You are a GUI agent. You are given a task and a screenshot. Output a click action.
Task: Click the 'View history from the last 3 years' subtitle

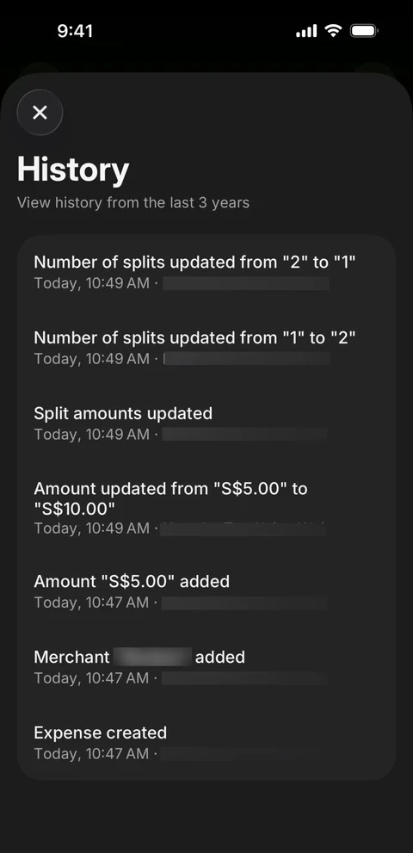click(133, 203)
